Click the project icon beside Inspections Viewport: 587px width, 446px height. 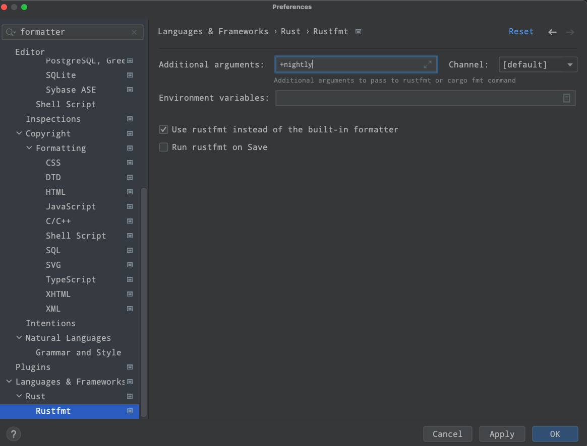130,119
